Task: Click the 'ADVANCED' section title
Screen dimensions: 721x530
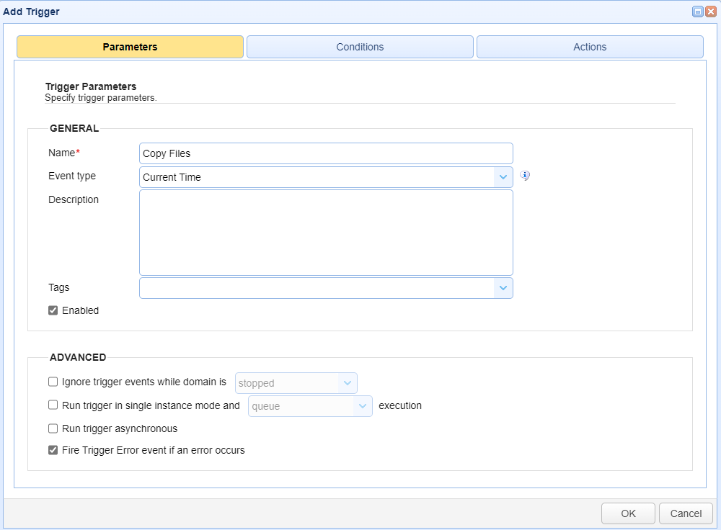Action: pyautogui.click(x=78, y=357)
